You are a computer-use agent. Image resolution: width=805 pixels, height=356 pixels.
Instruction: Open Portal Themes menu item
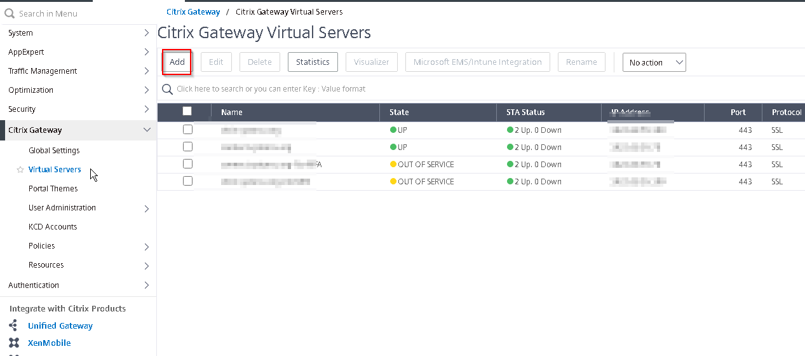[53, 189]
